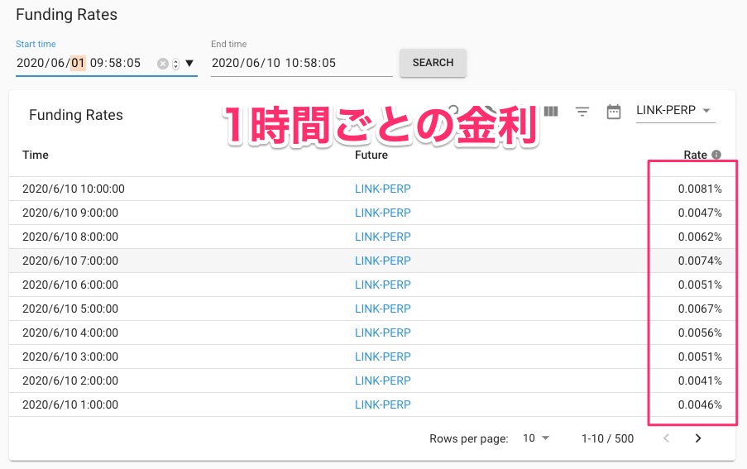Viewport: 747px width, 469px height.
Task: Expand the Rows per page dropdown
Action: [x=536, y=438]
